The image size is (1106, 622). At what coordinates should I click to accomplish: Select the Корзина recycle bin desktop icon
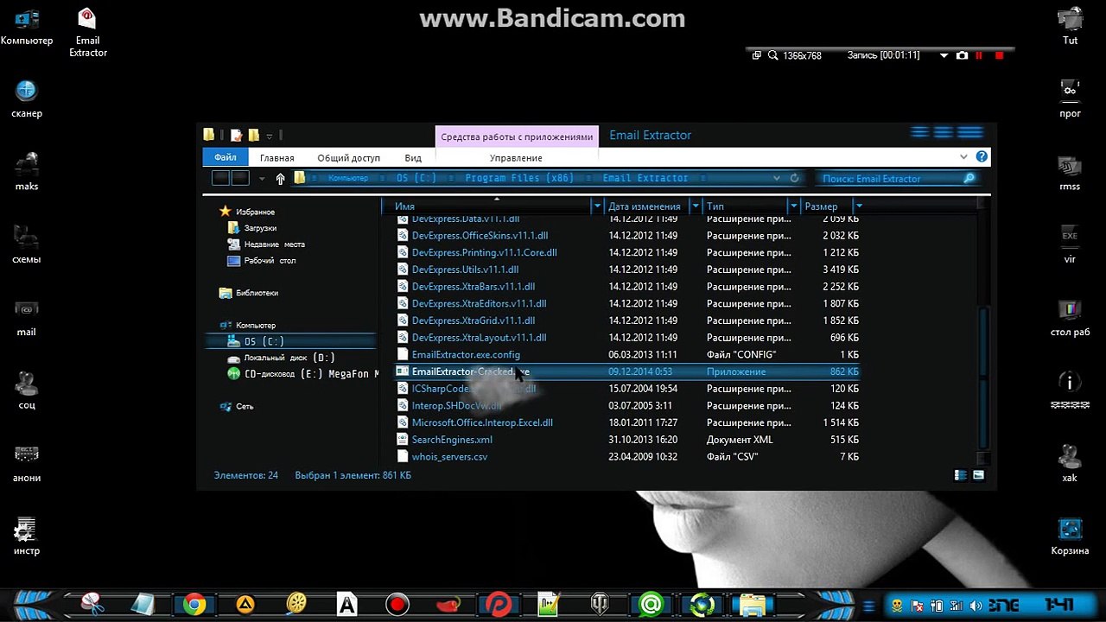(1070, 536)
